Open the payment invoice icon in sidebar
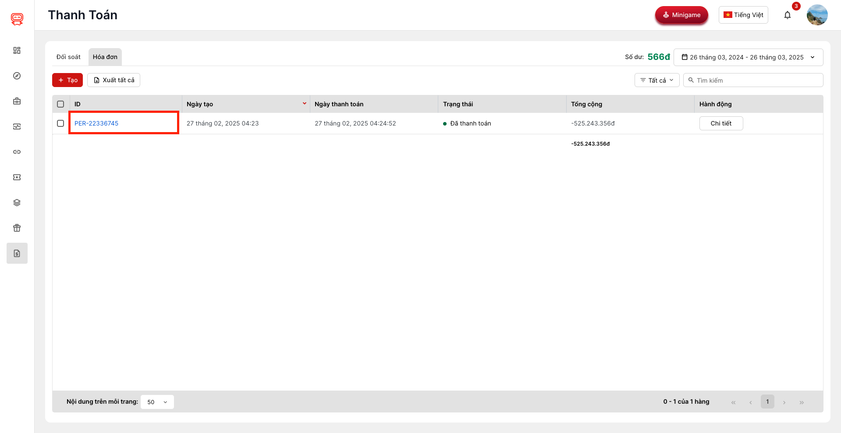The width and height of the screenshot is (841, 433). pos(17,253)
